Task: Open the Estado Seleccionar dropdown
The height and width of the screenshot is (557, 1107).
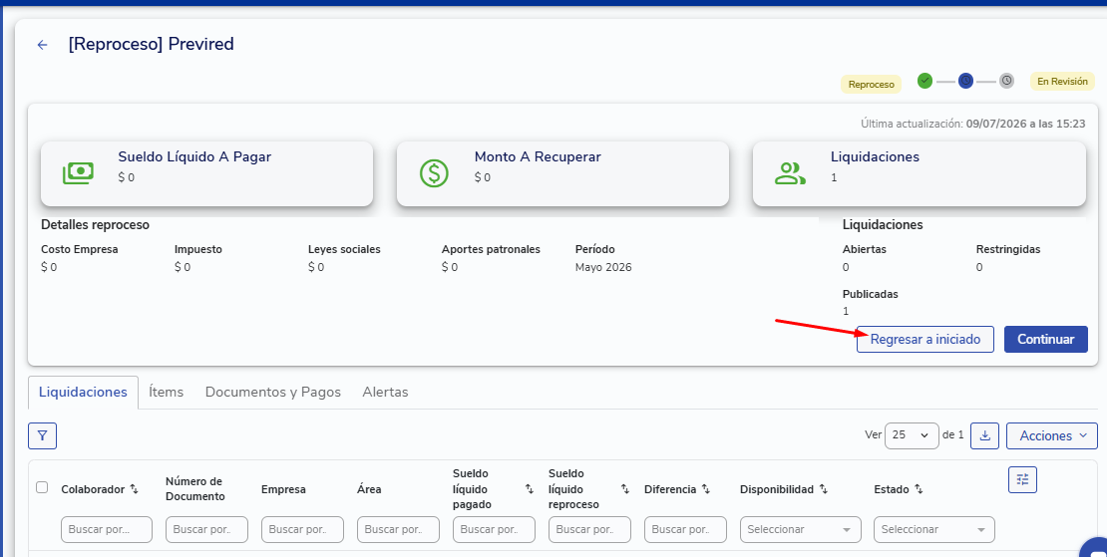Action: 934,529
